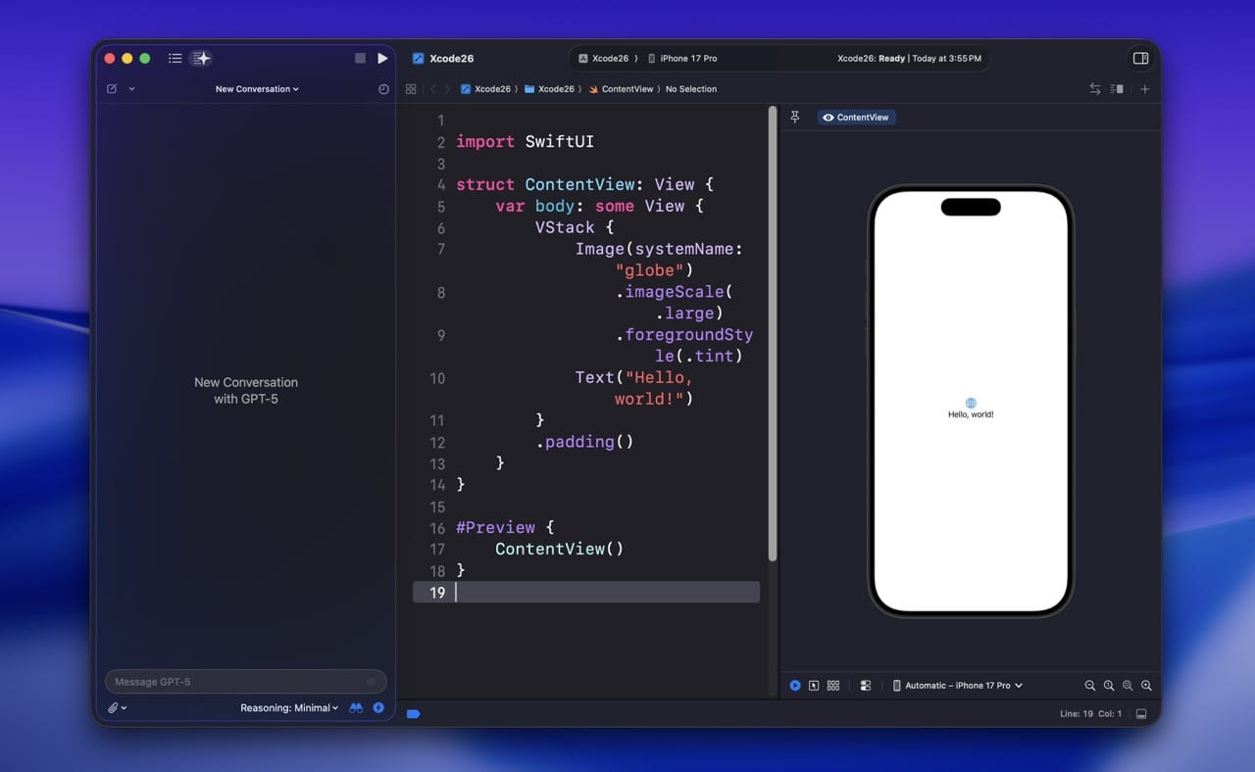Click No Selection in the jump bar
This screenshot has height=772, width=1255.
[691, 89]
